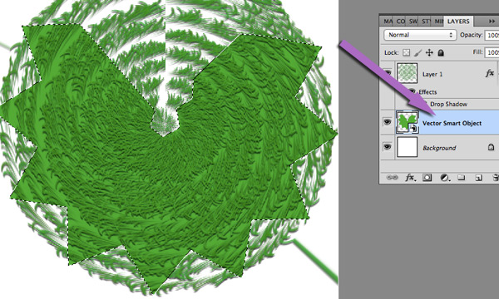Switch to the CO color tab
The image size is (499, 299).
point(401,22)
